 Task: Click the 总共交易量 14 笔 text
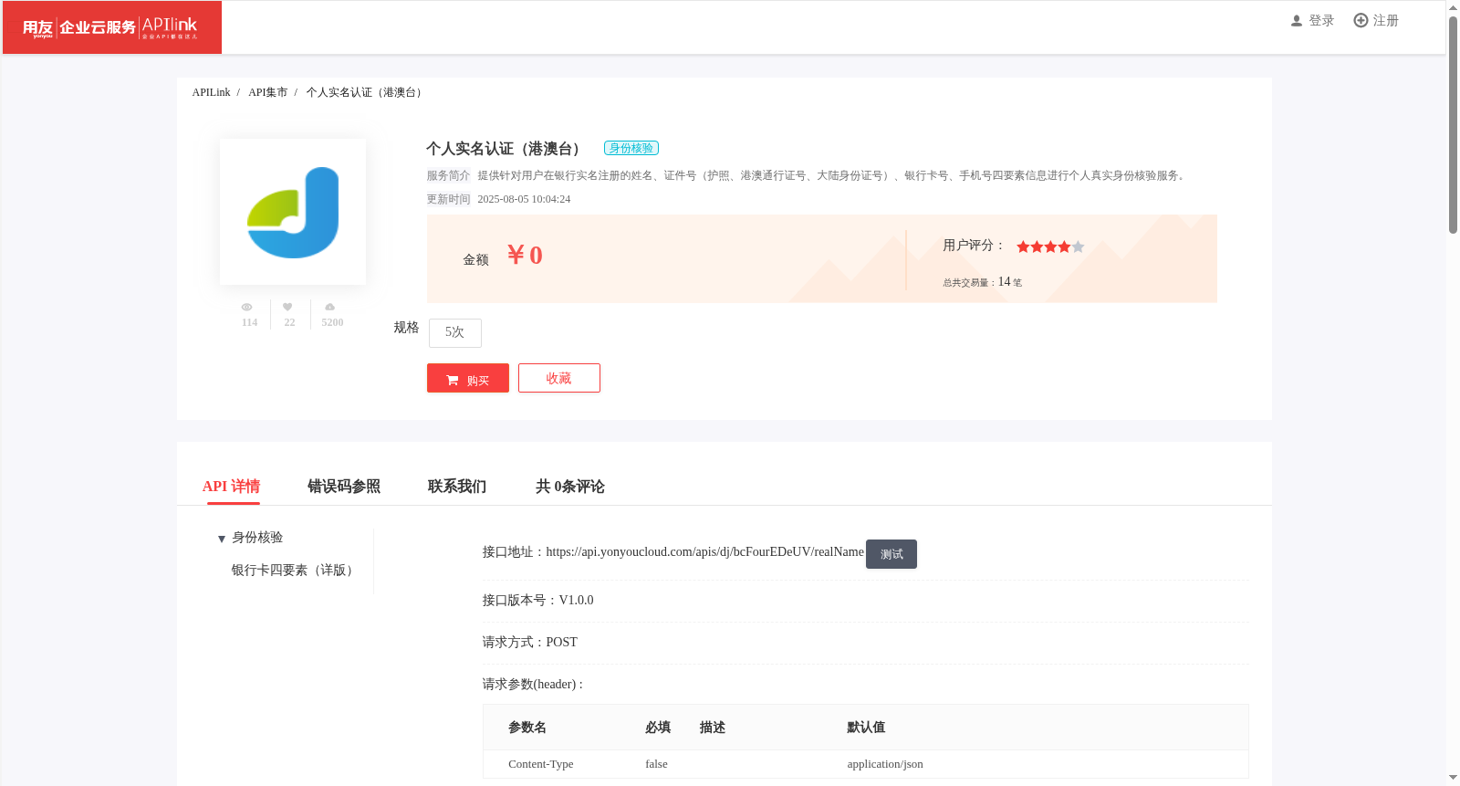(983, 282)
